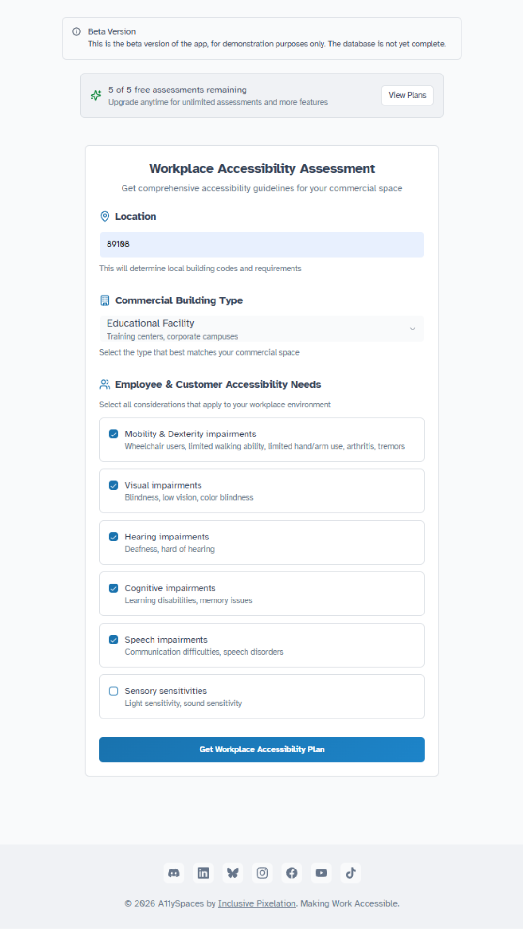
Task: Click the building icon near Commercial Building Type
Action: (x=104, y=300)
